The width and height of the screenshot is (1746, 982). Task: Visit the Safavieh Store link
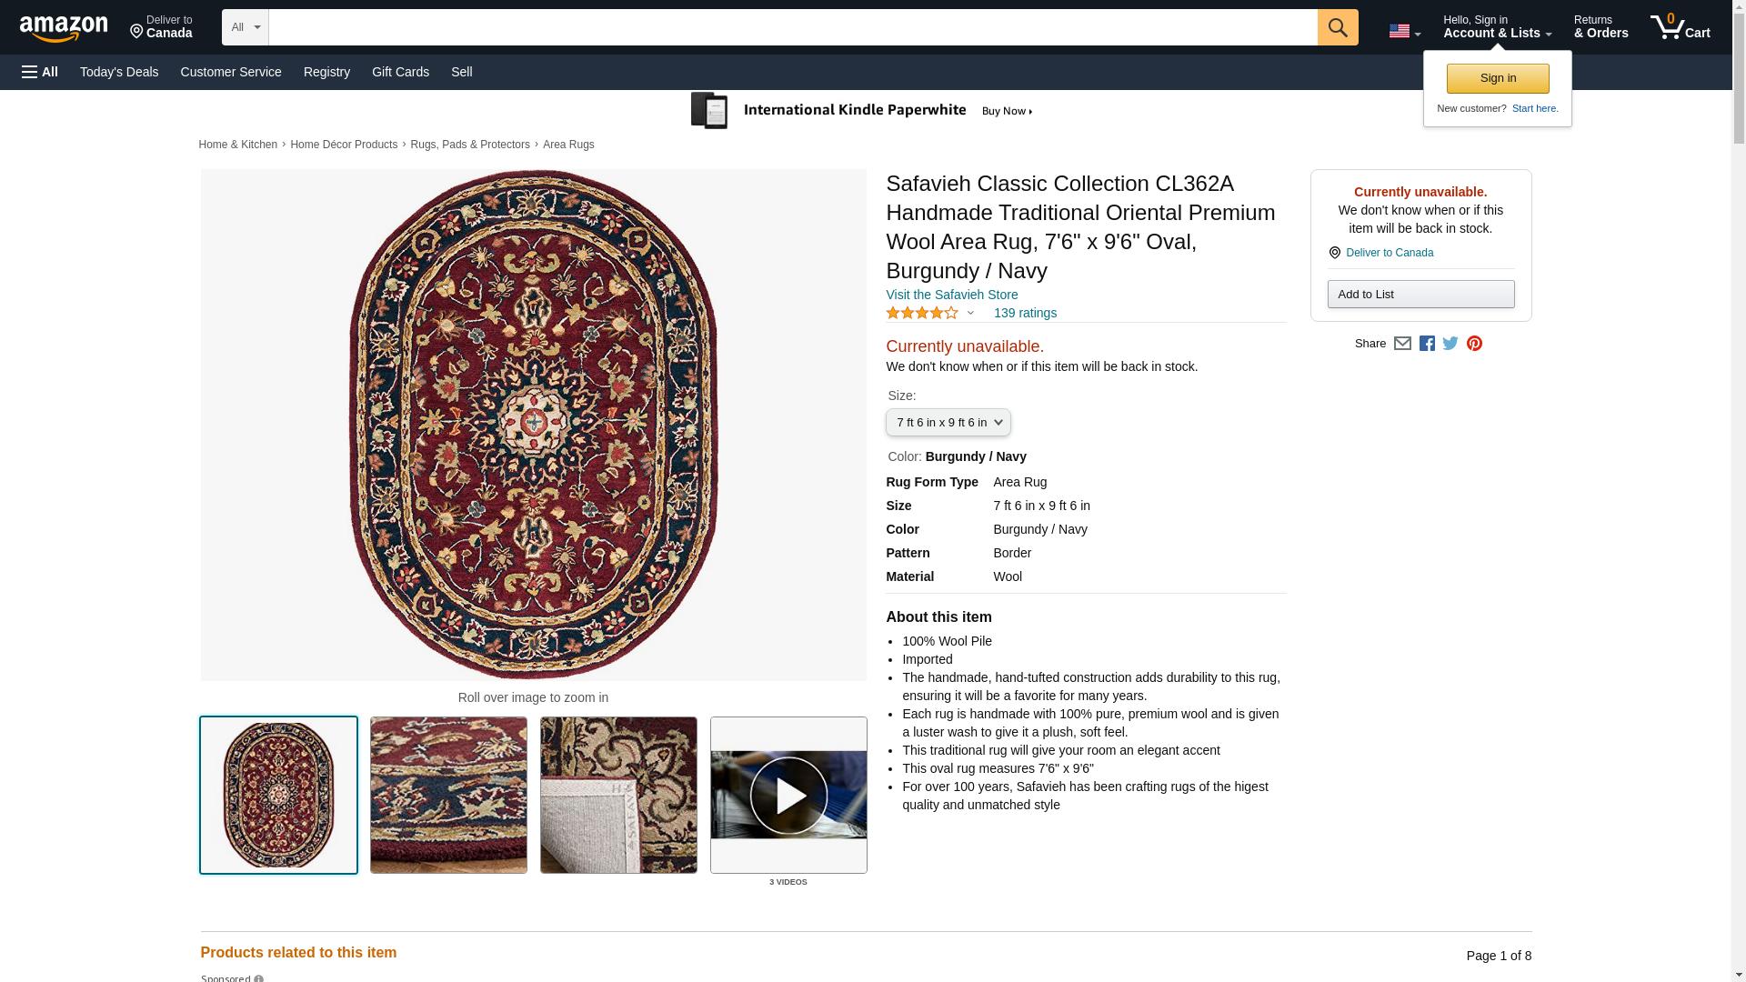(x=951, y=295)
